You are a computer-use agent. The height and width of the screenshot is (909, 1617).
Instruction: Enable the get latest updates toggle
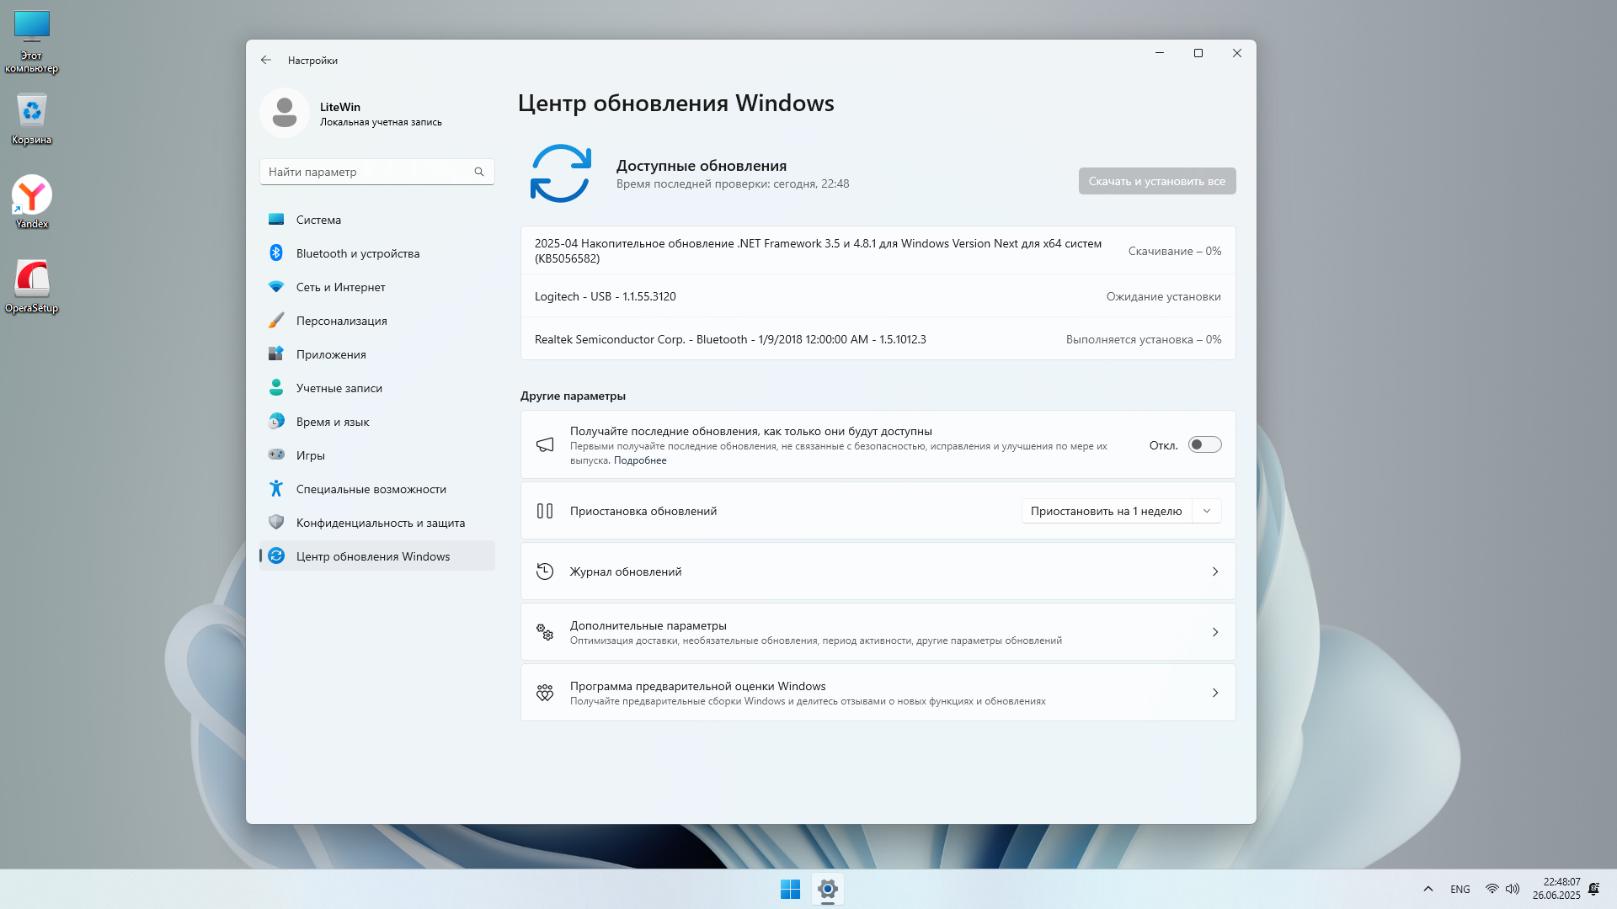coord(1204,444)
